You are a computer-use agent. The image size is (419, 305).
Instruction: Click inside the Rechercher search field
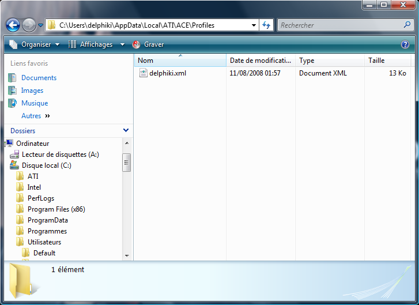(340, 25)
